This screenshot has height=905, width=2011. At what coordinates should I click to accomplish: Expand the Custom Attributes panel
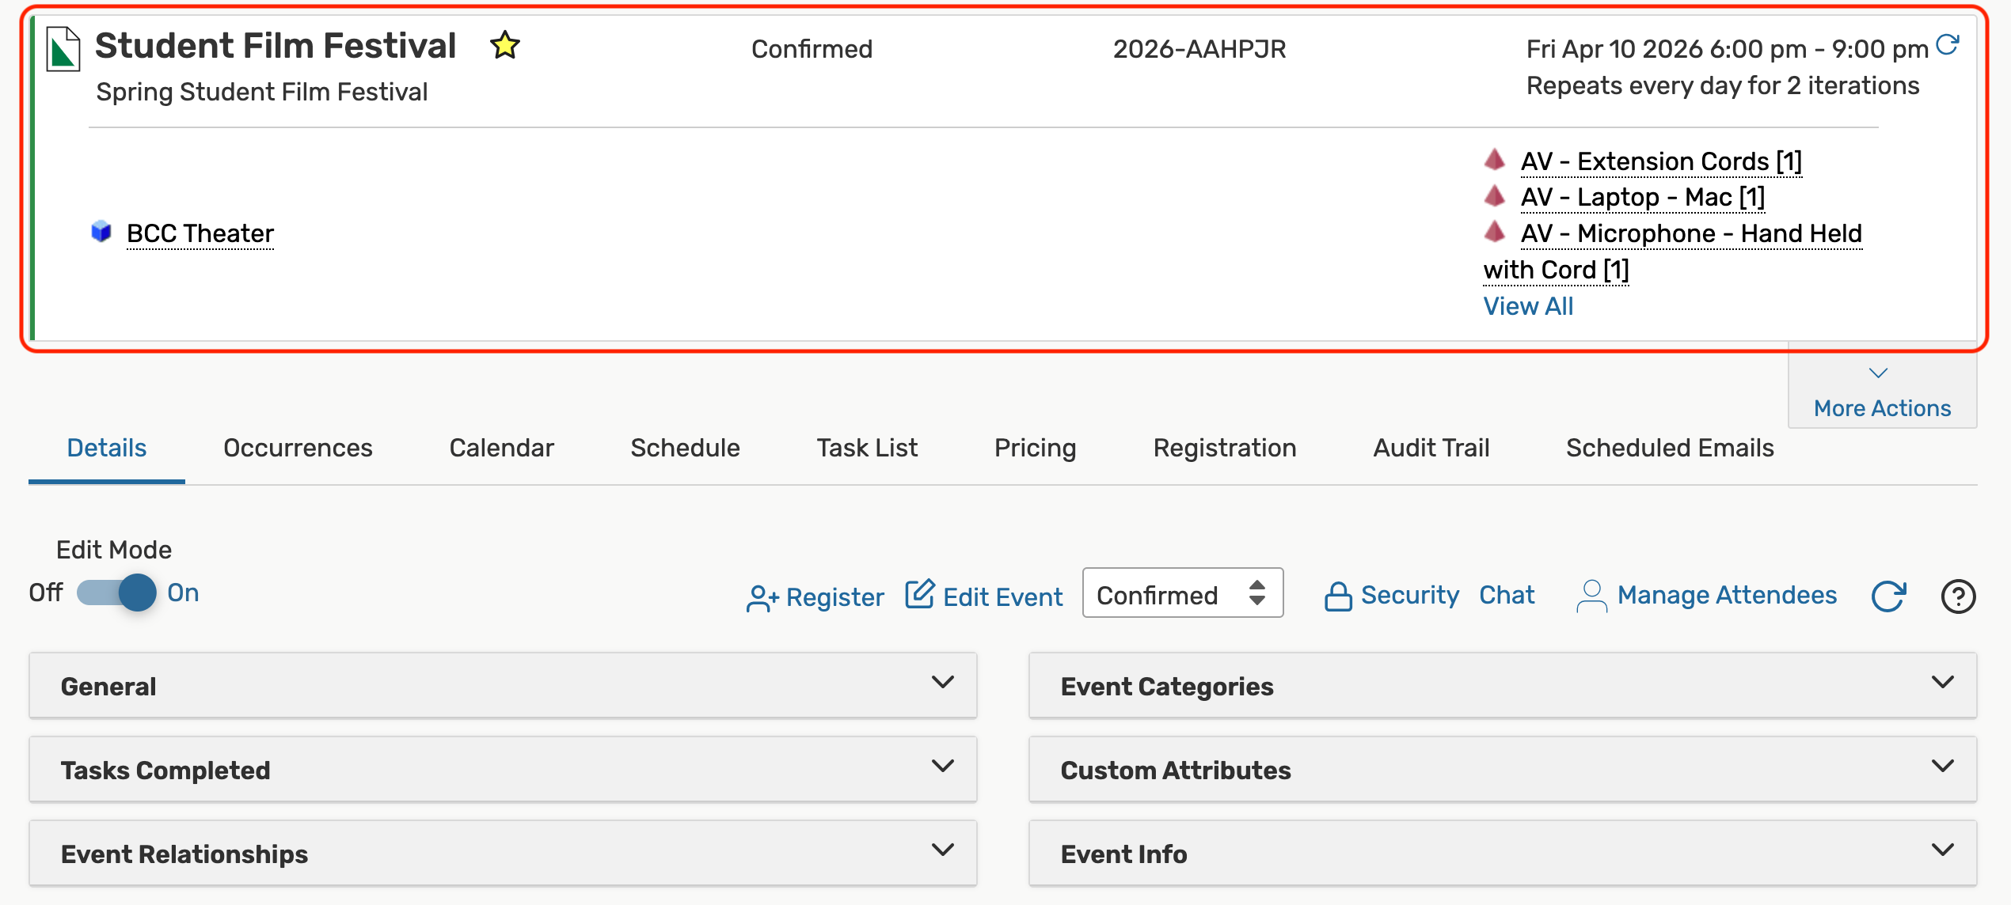pos(1502,769)
